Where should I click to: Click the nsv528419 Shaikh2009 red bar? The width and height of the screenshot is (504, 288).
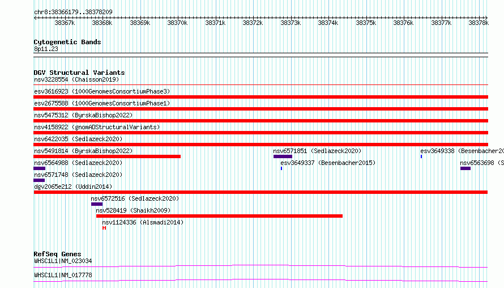tap(220, 216)
